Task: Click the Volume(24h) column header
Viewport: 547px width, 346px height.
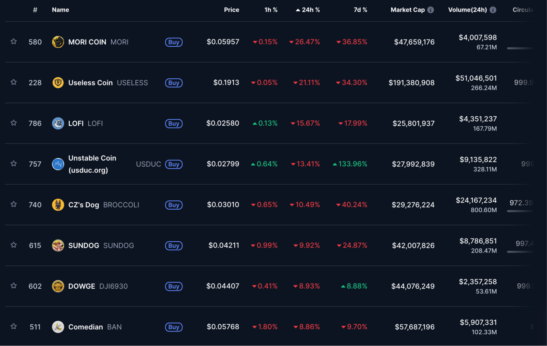Action: (468, 10)
